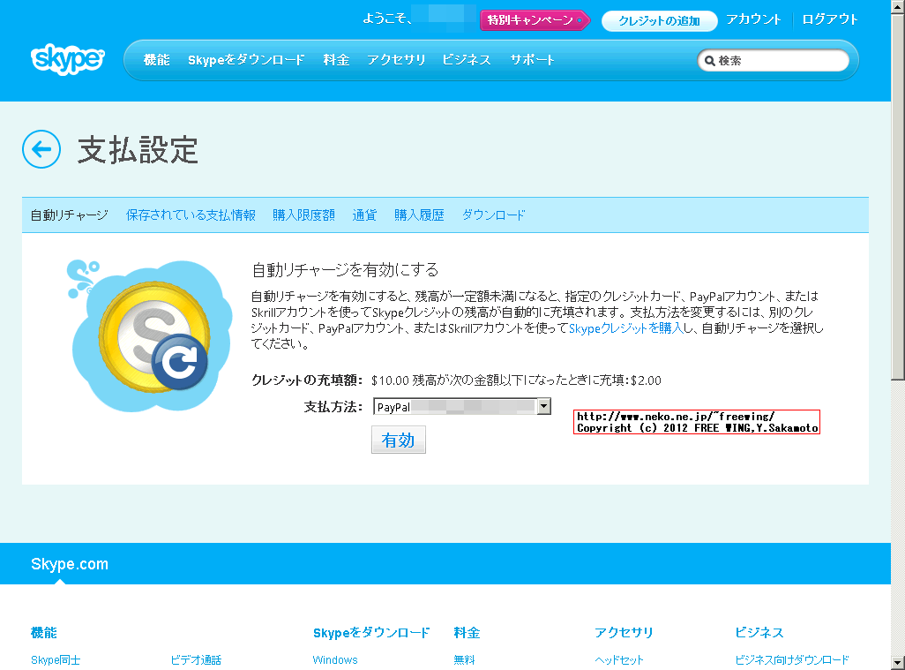Open サポート in the navigation bar

pyautogui.click(x=531, y=60)
